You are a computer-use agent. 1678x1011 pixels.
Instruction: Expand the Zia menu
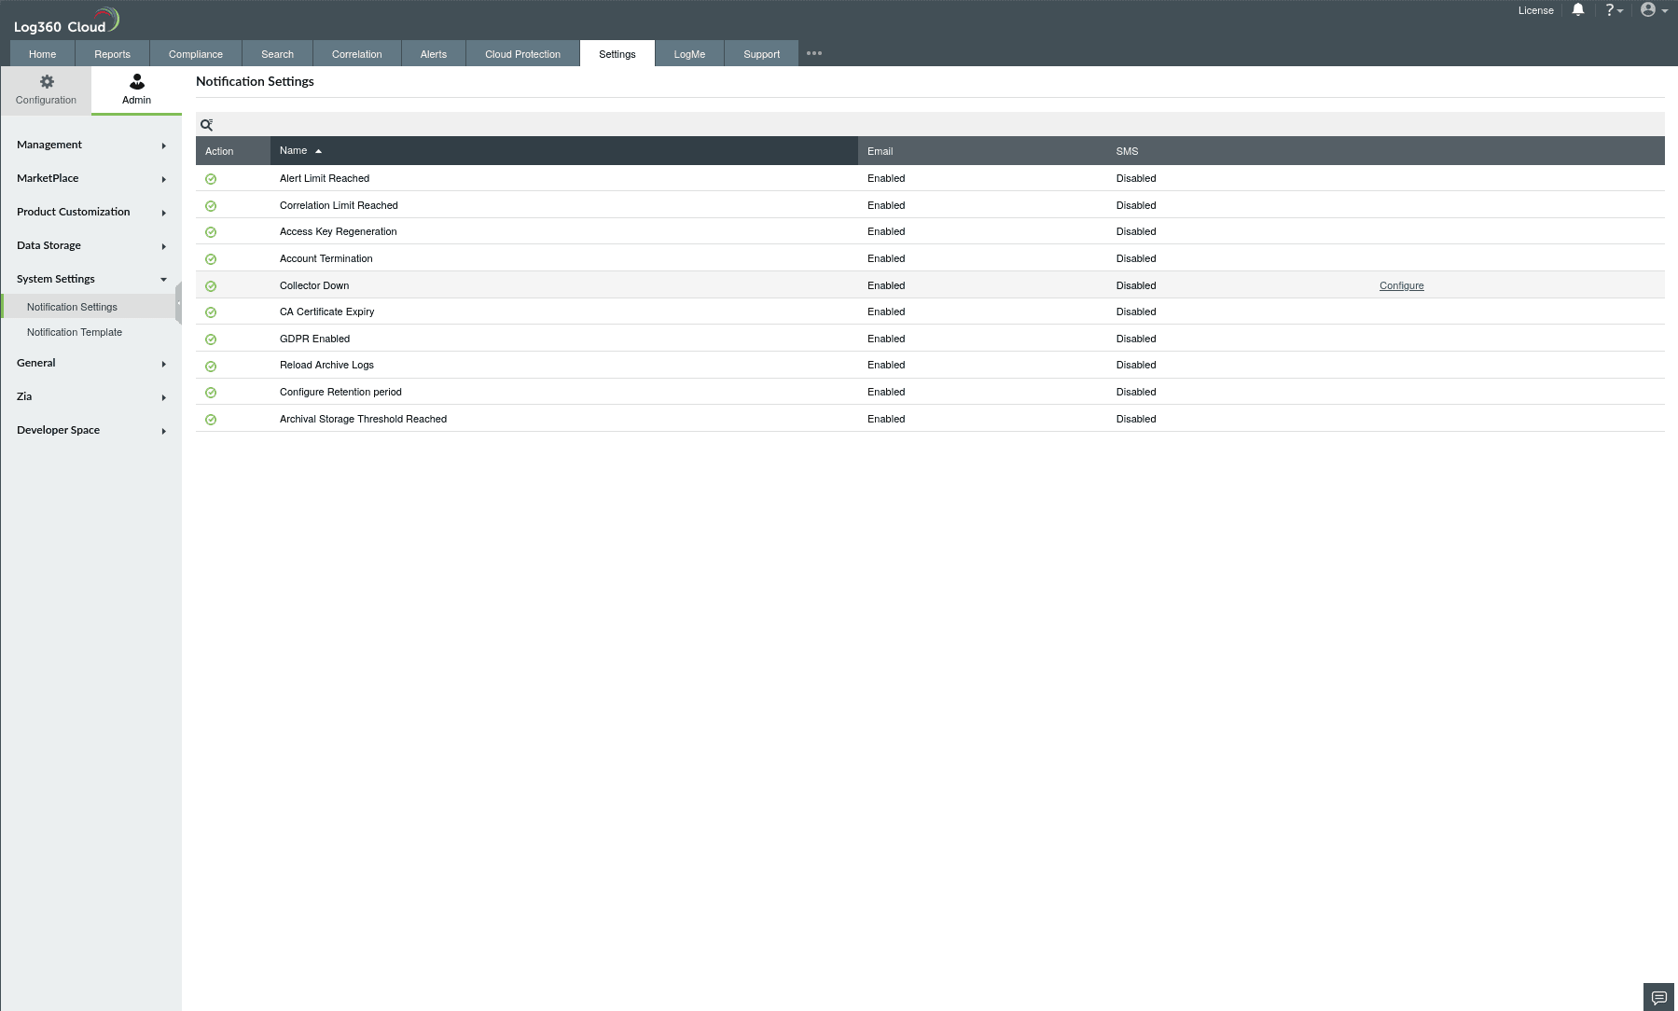(90, 396)
